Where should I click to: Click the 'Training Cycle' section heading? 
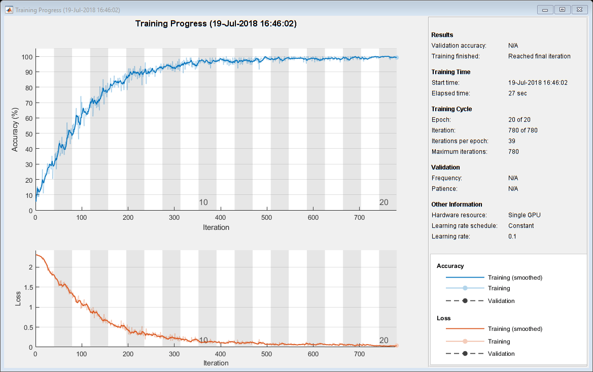[x=451, y=109]
